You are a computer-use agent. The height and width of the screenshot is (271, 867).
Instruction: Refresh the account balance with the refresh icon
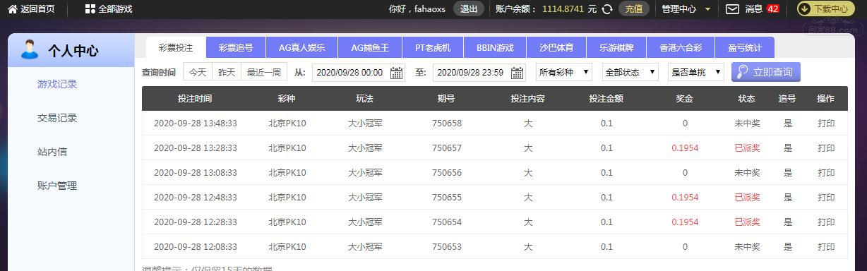606,9
